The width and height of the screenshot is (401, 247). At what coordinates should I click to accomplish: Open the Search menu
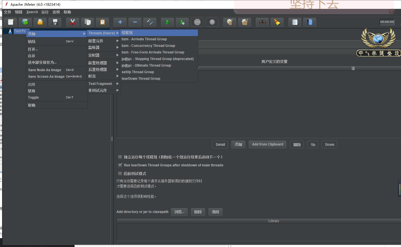pyautogui.click(x=32, y=12)
